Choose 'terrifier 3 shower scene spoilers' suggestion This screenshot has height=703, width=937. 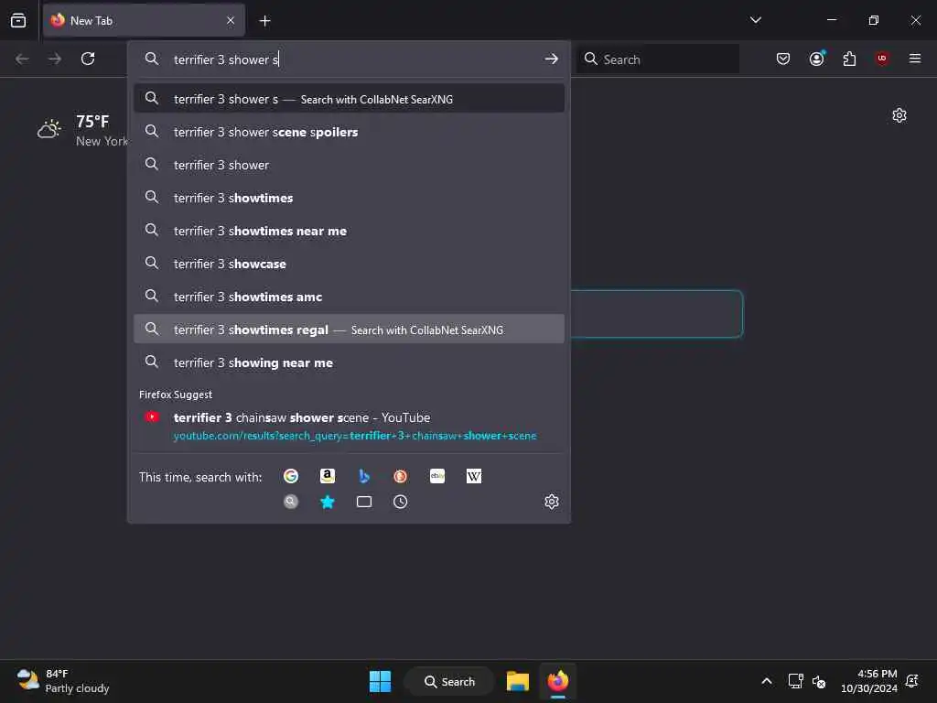pyautogui.click(x=349, y=132)
